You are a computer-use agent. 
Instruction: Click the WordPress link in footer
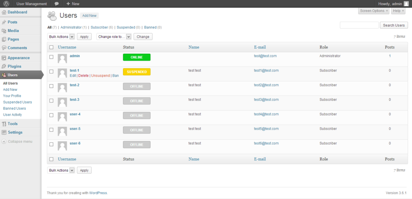[98, 193]
